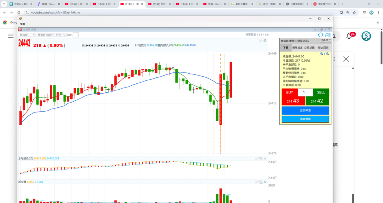
Task: Switch to the 最新可轉債 Google tab
Action: pos(242,4)
